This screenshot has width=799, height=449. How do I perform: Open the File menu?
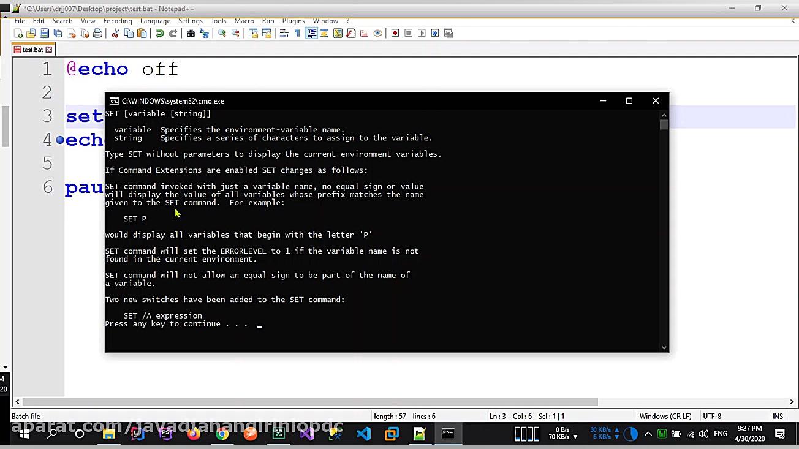point(20,21)
